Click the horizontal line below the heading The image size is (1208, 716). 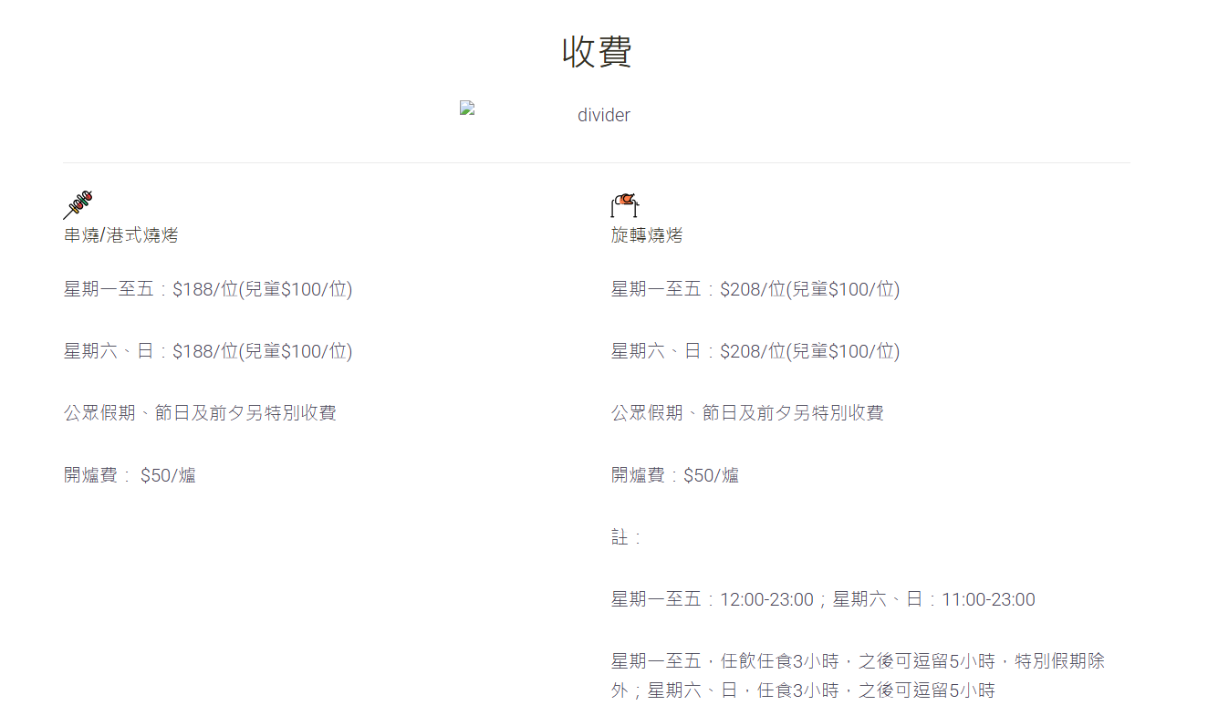597,162
